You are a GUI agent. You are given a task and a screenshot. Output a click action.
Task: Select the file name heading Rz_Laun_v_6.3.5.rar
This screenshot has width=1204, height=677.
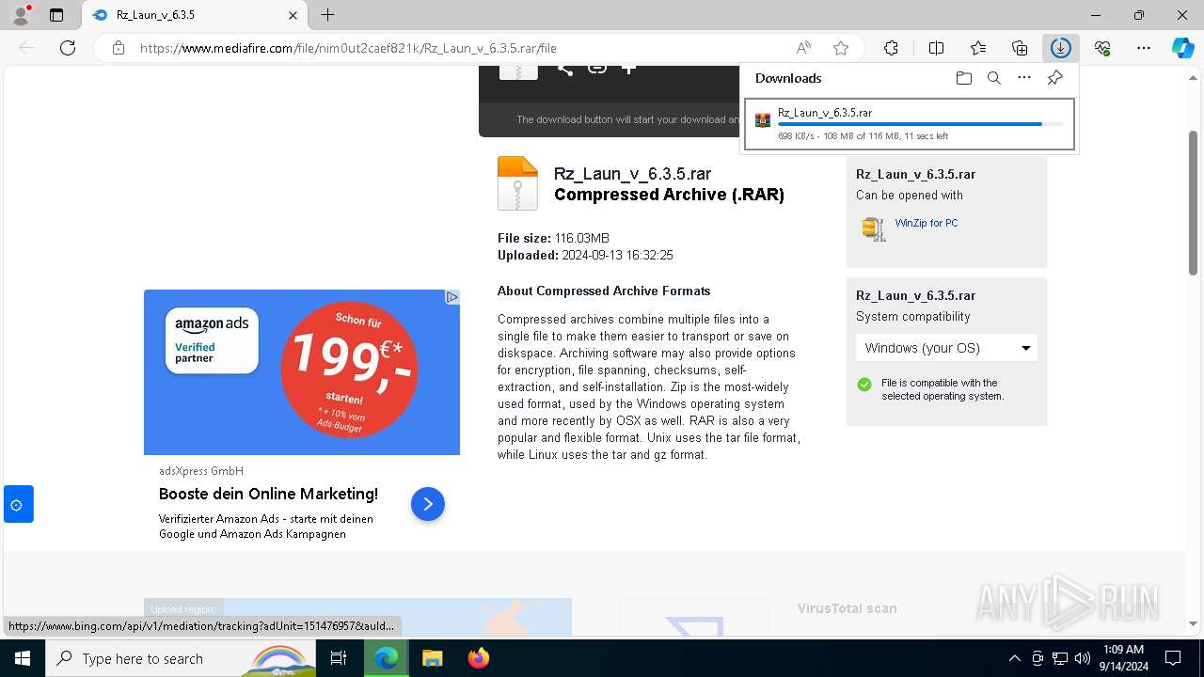[x=632, y=174]
